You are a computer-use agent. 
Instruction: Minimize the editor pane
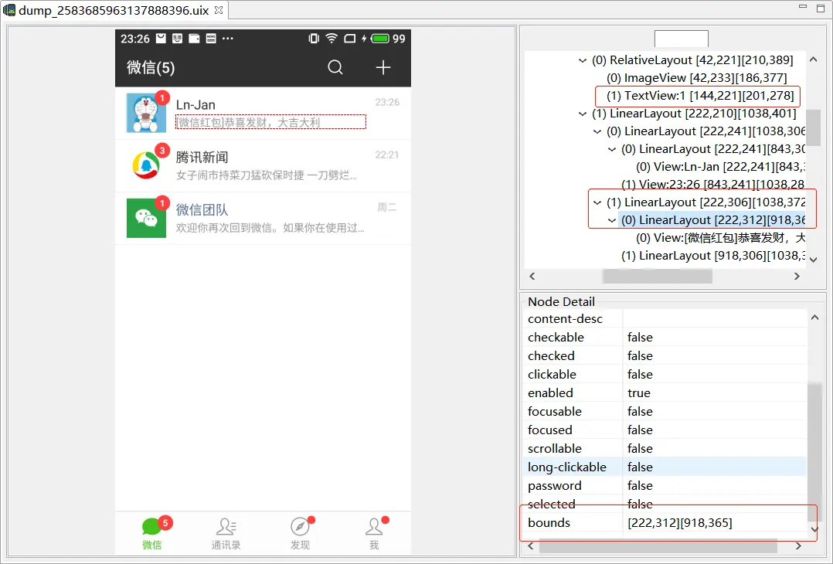point(803,7)
